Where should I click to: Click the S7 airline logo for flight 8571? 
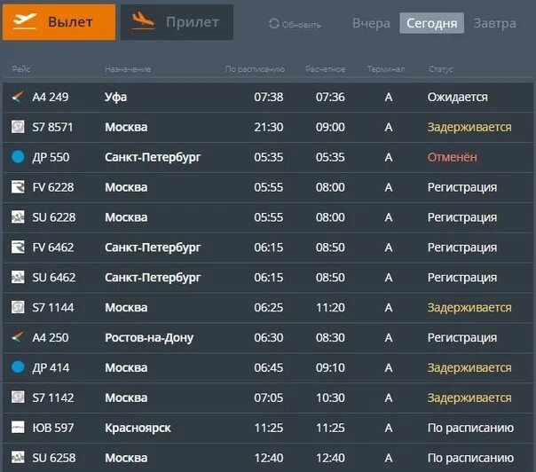[x=18, y=127]
